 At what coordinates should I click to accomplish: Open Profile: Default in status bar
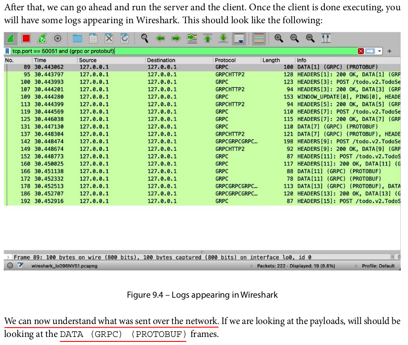click(x=378, y=266)
